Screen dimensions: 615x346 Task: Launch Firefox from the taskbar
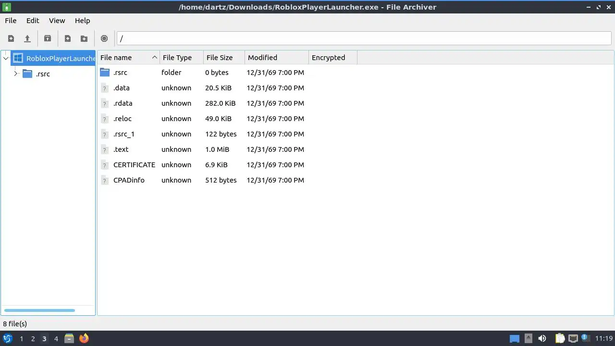[84, 338]
